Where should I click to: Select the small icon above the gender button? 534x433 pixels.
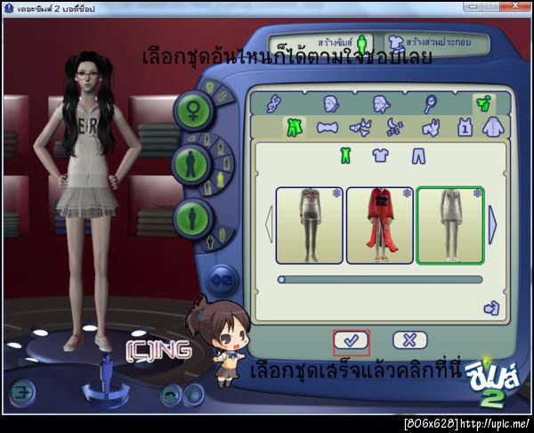[209, 86]
